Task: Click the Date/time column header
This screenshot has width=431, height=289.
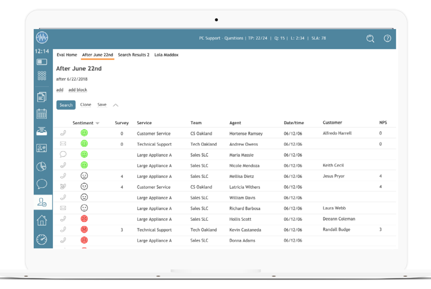Action: pyautogui.click(x=294, y=123)
